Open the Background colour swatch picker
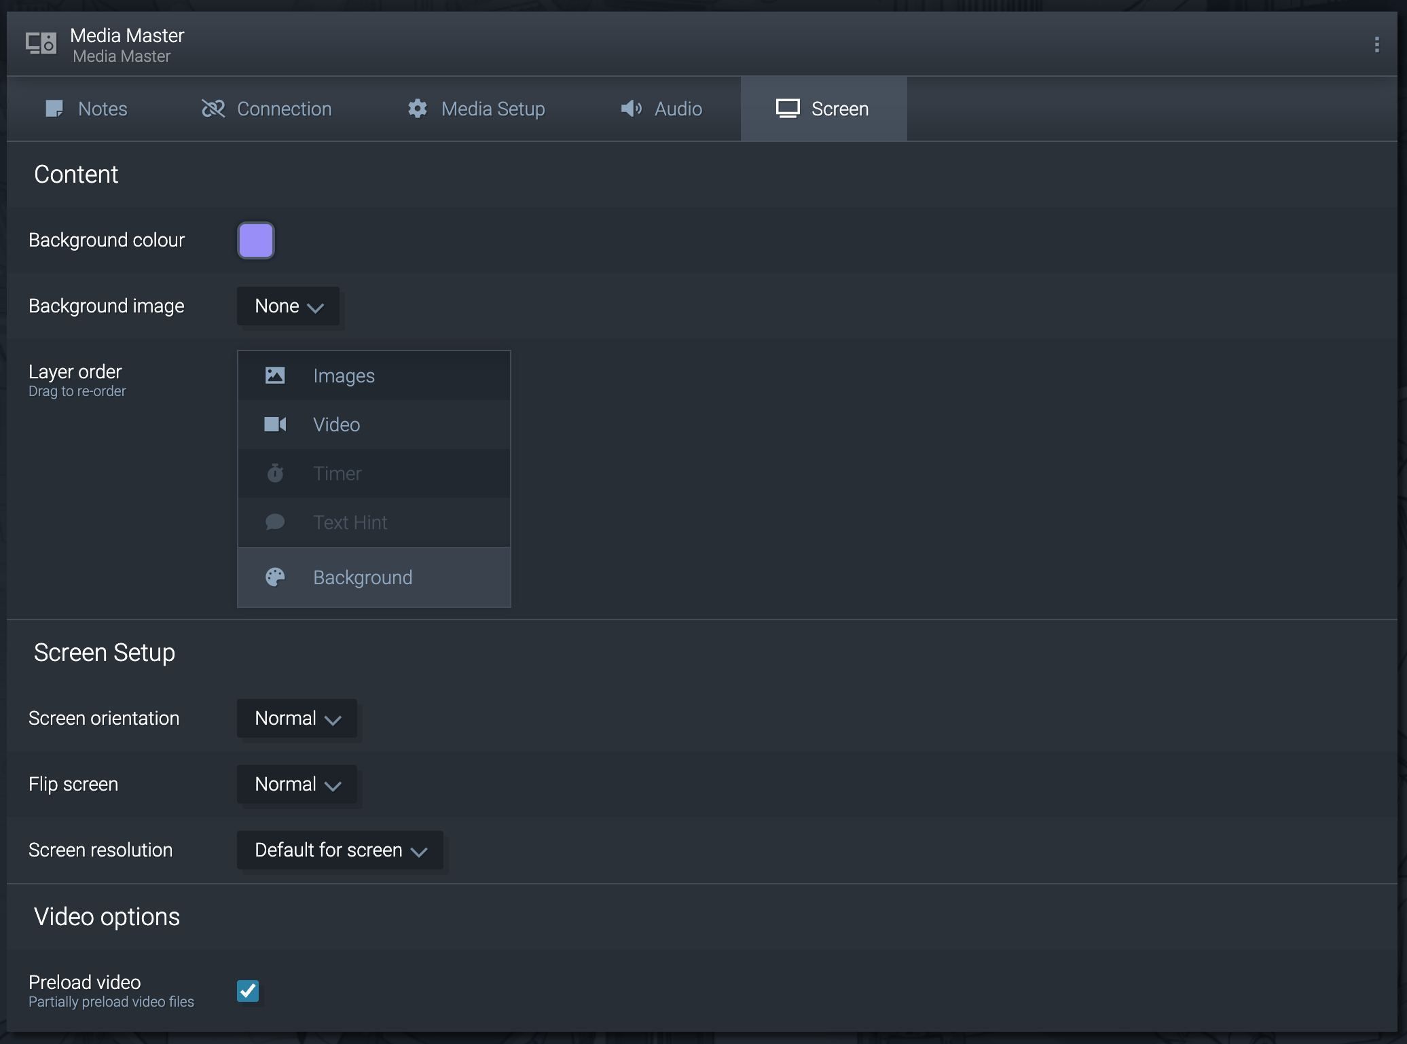 256,240
